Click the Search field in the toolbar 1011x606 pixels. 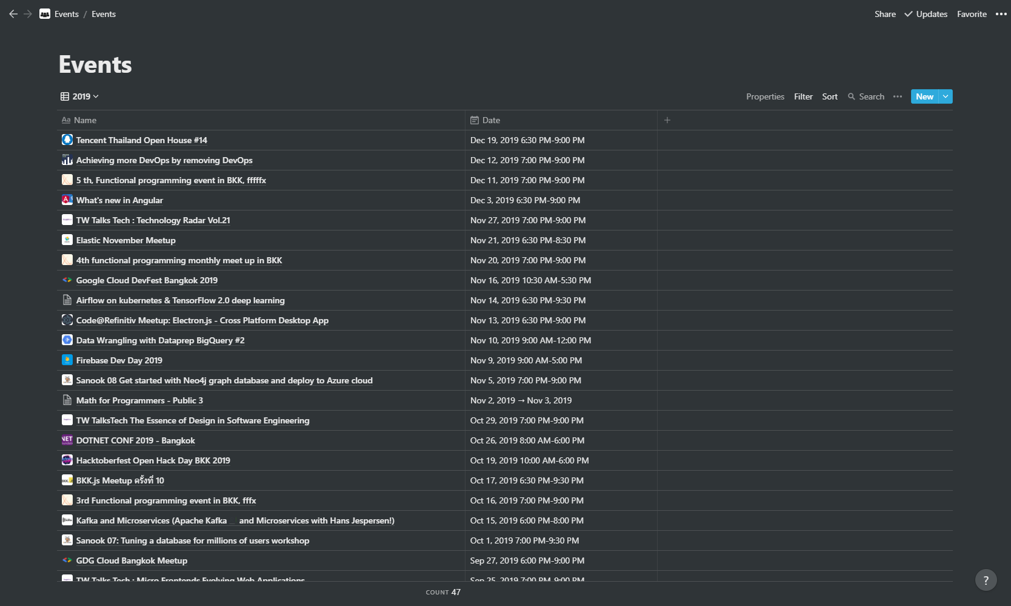coord(867,96)
